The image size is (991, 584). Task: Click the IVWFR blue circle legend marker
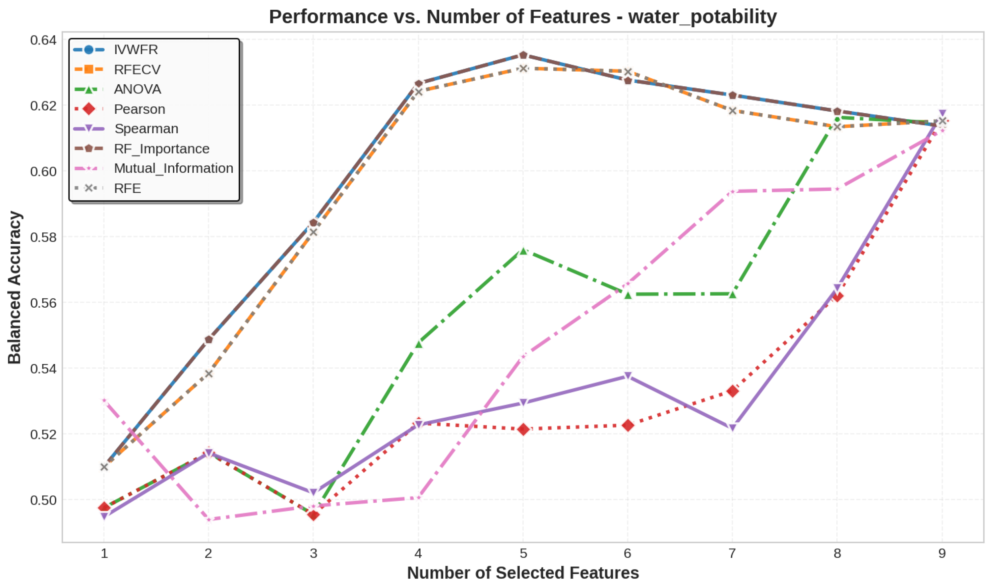[89, 50]
